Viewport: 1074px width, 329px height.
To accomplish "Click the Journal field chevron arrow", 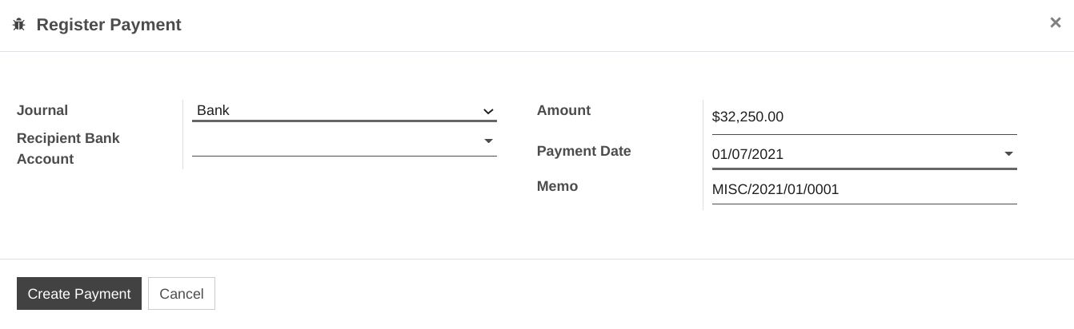I will [x=488, y=112].
